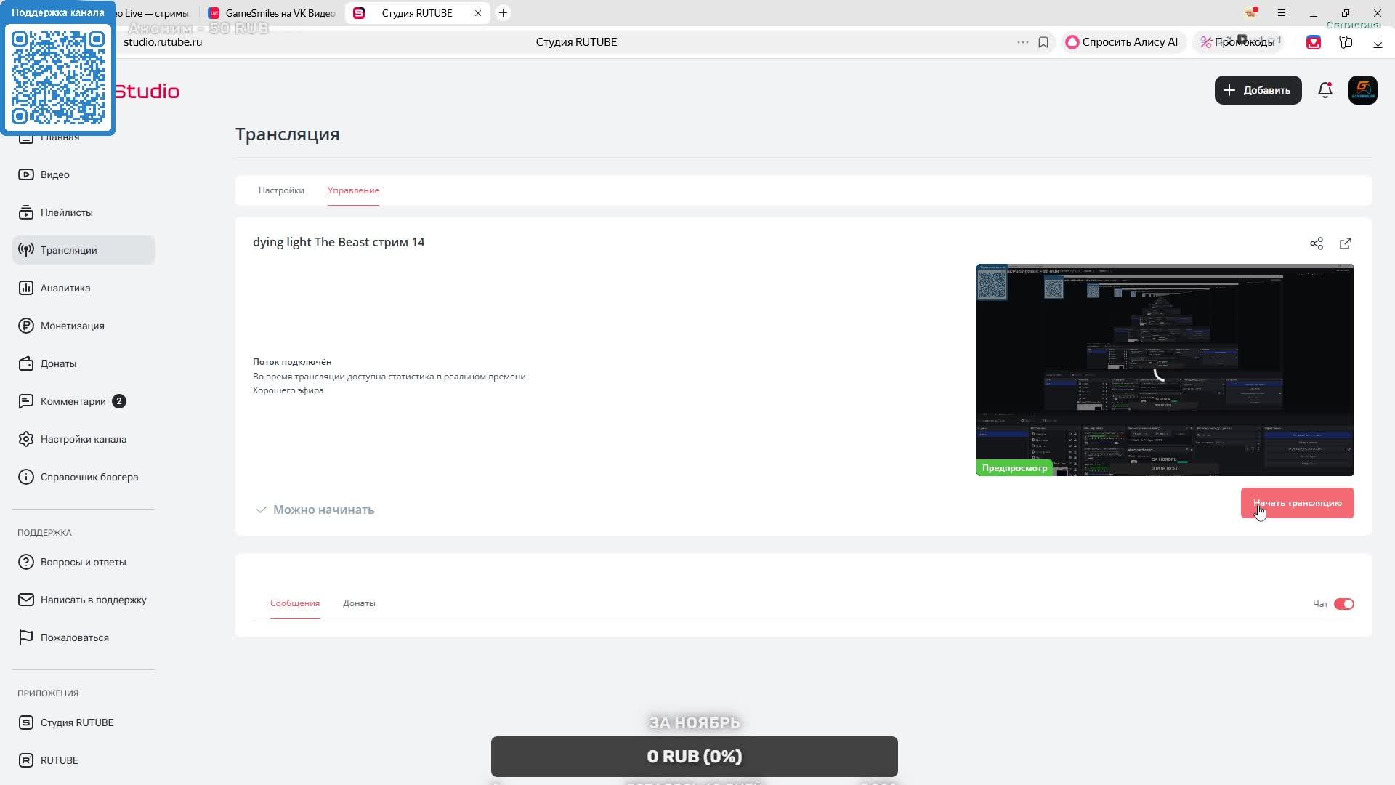The height and width of the screenshot is (785, 1395).
Task: Open the notifications bell
Action: click(1325, 90)
